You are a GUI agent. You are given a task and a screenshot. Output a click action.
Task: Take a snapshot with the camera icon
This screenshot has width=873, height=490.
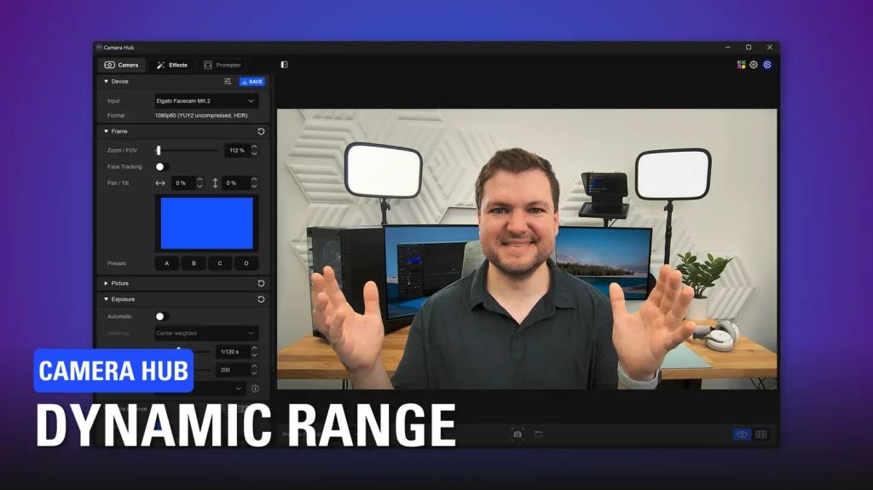click(517, 435)
